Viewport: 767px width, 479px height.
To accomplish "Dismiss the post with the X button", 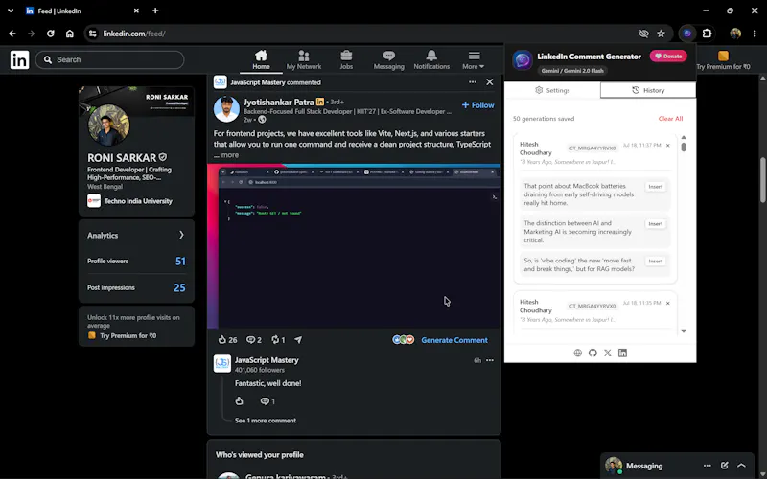I will coord(490,82).
